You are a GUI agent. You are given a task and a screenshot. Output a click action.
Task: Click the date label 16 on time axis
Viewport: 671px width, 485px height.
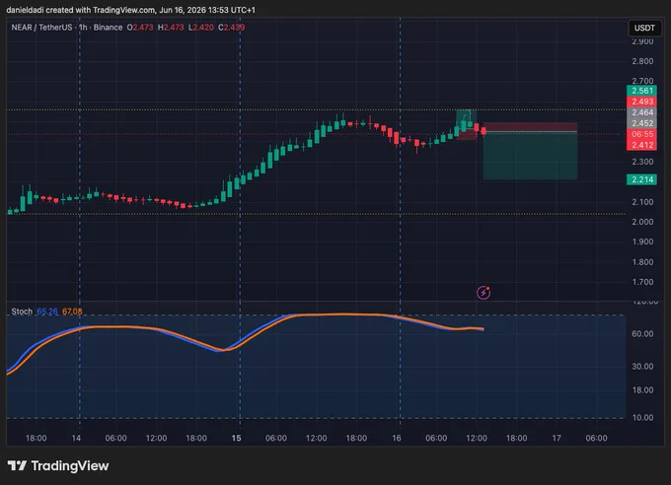point(397,438)
